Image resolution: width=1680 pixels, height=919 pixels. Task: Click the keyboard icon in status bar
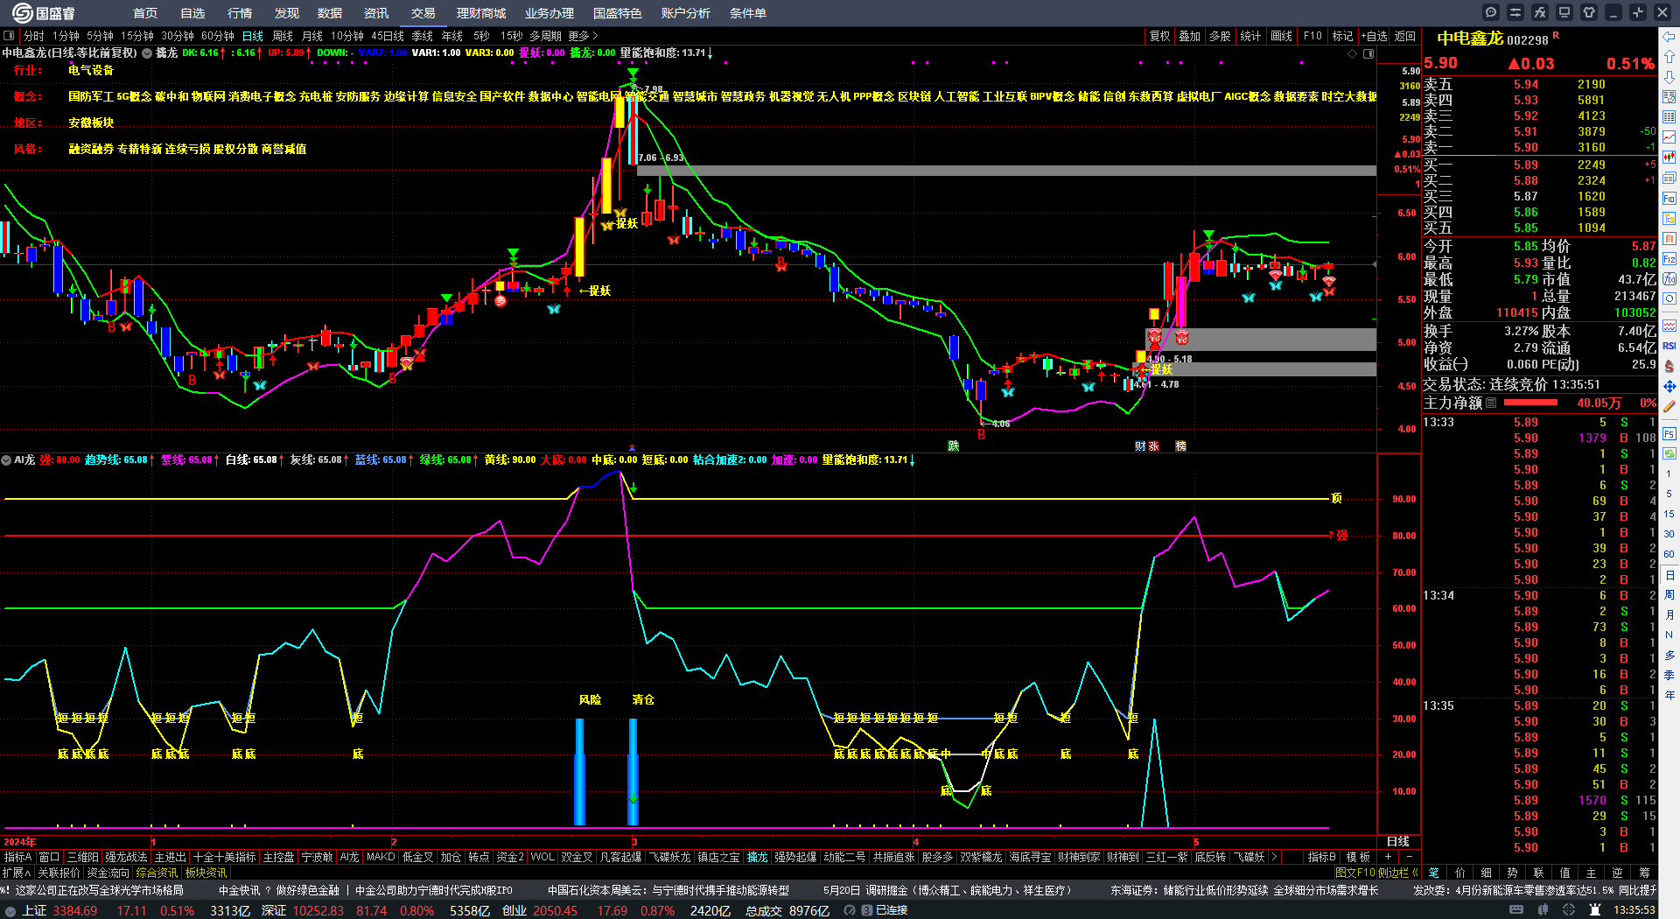point(1515,910)
